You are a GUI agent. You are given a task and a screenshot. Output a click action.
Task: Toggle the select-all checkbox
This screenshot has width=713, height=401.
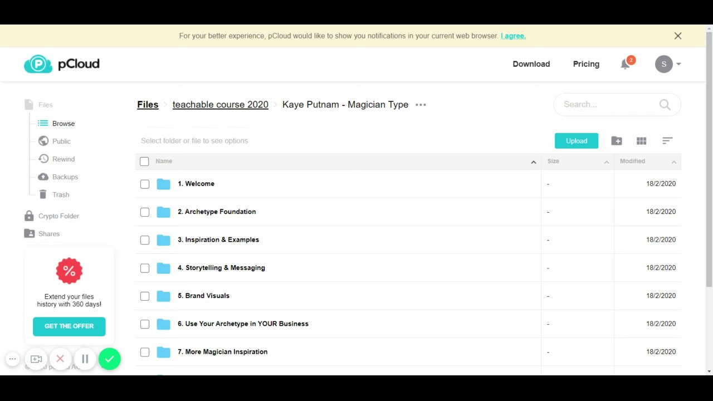point(144,162)
